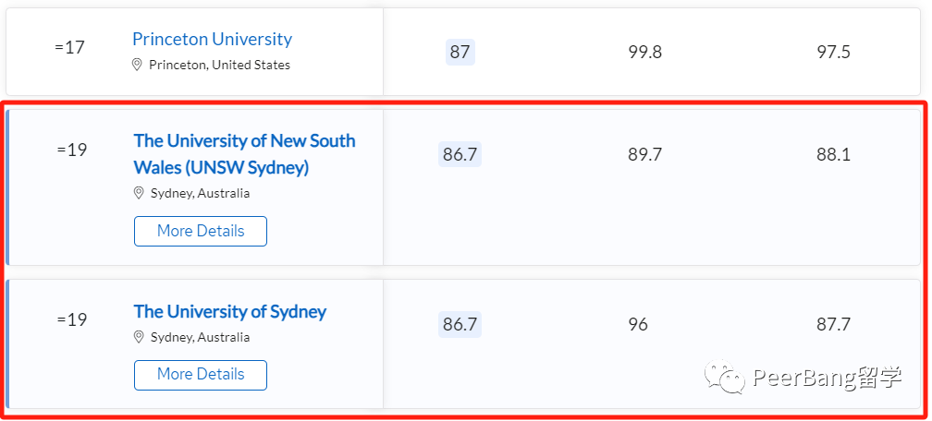Select UNSW's highlighted overall score 86.7
The height and width of the screenshot is (421, 932).
coord(460,154)
